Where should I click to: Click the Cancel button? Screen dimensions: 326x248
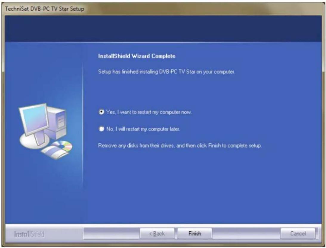(298, 233)
